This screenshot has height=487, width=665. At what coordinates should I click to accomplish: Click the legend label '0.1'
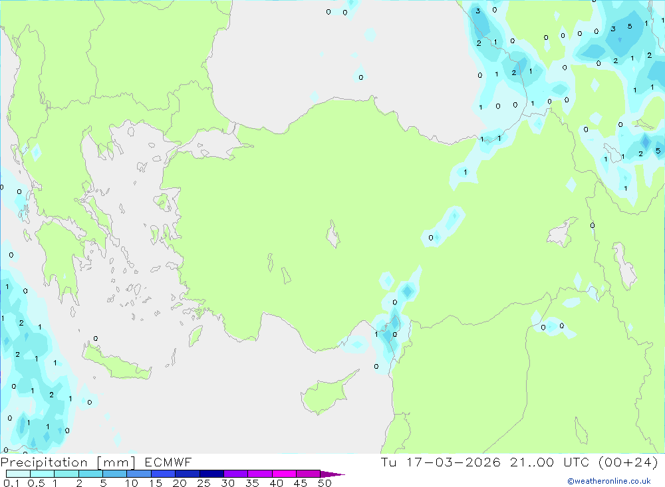tap(11, 483)
